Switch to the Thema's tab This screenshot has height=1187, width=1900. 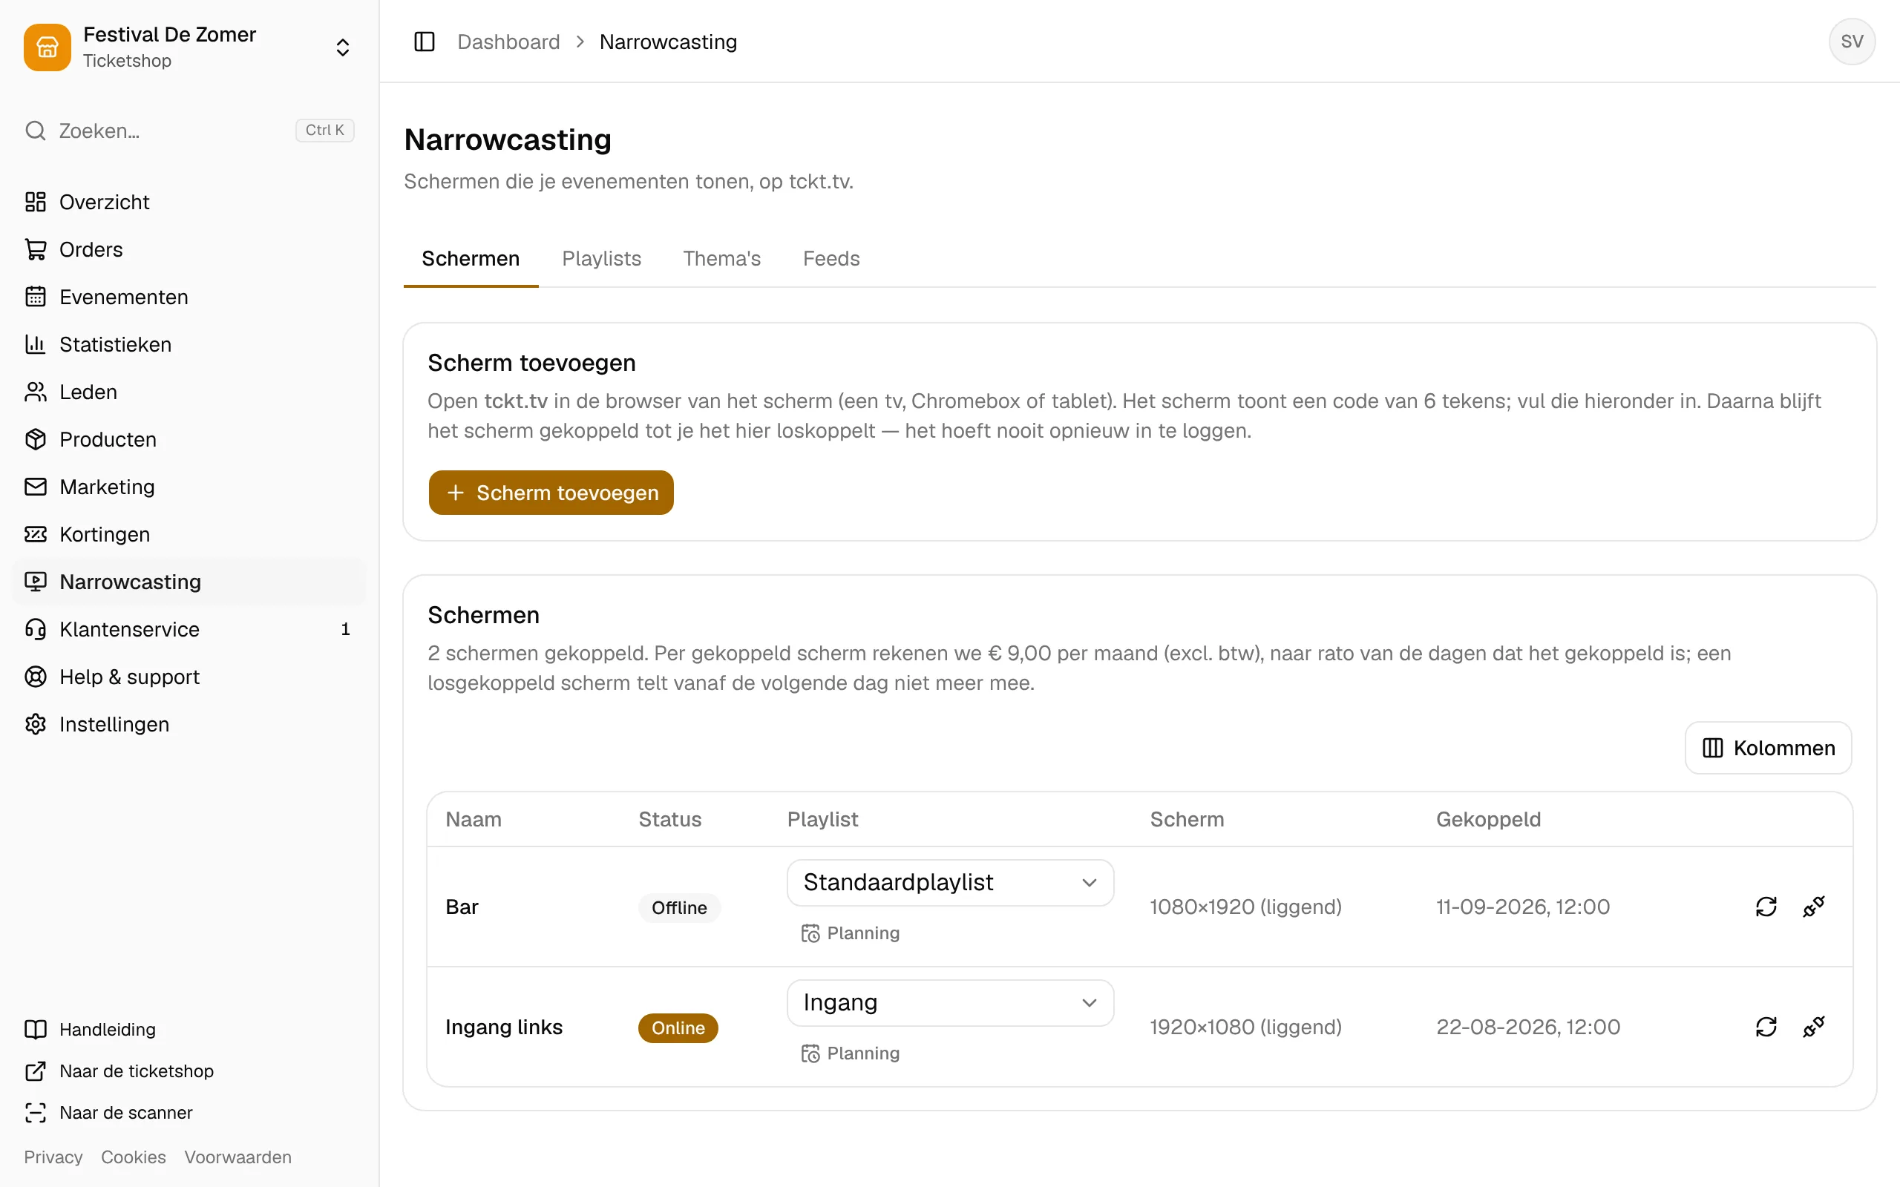tap(721, 258)
